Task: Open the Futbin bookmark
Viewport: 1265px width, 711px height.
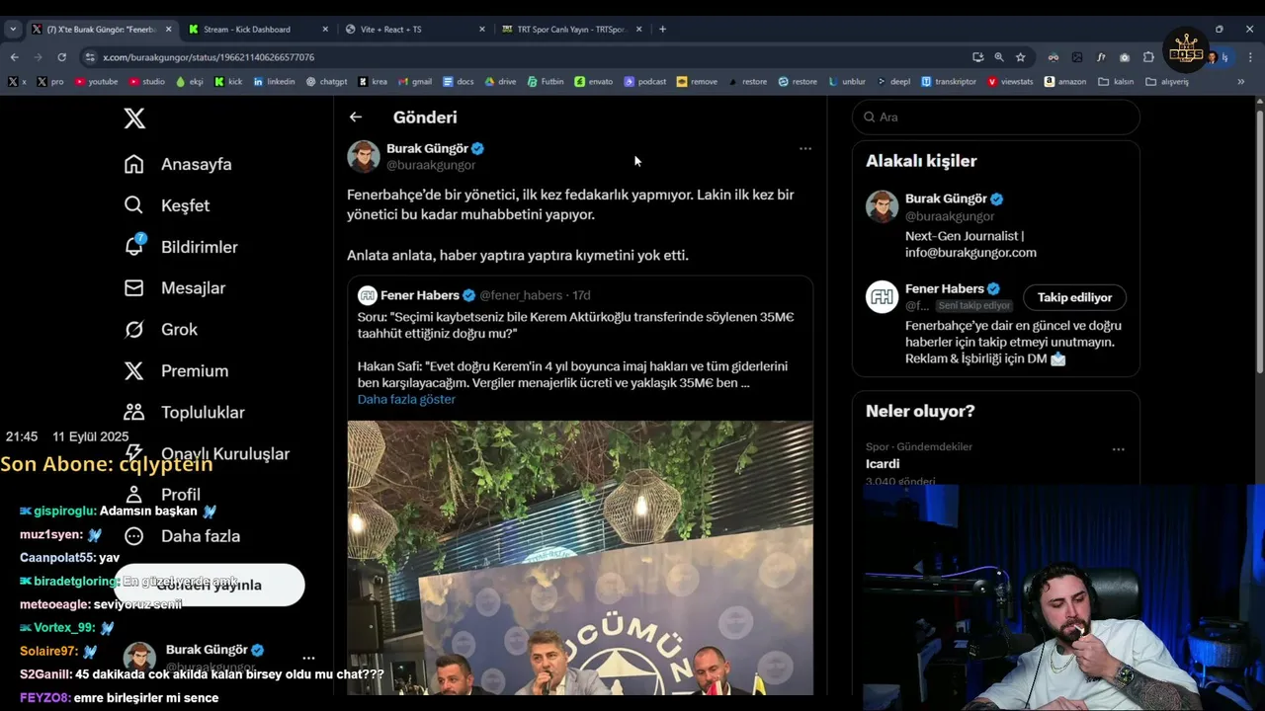Action: click(546, 82)
